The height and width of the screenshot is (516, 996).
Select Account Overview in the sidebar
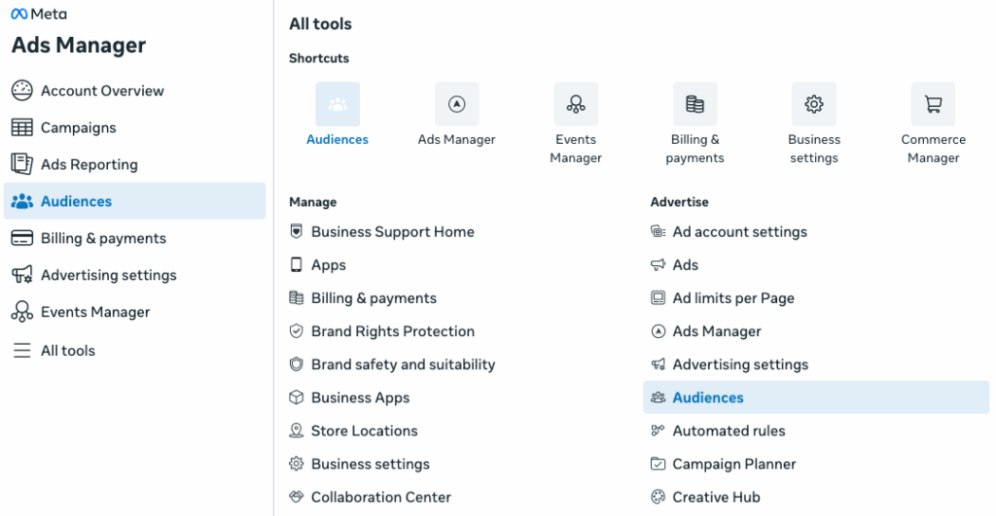click(x=134, y=90)
